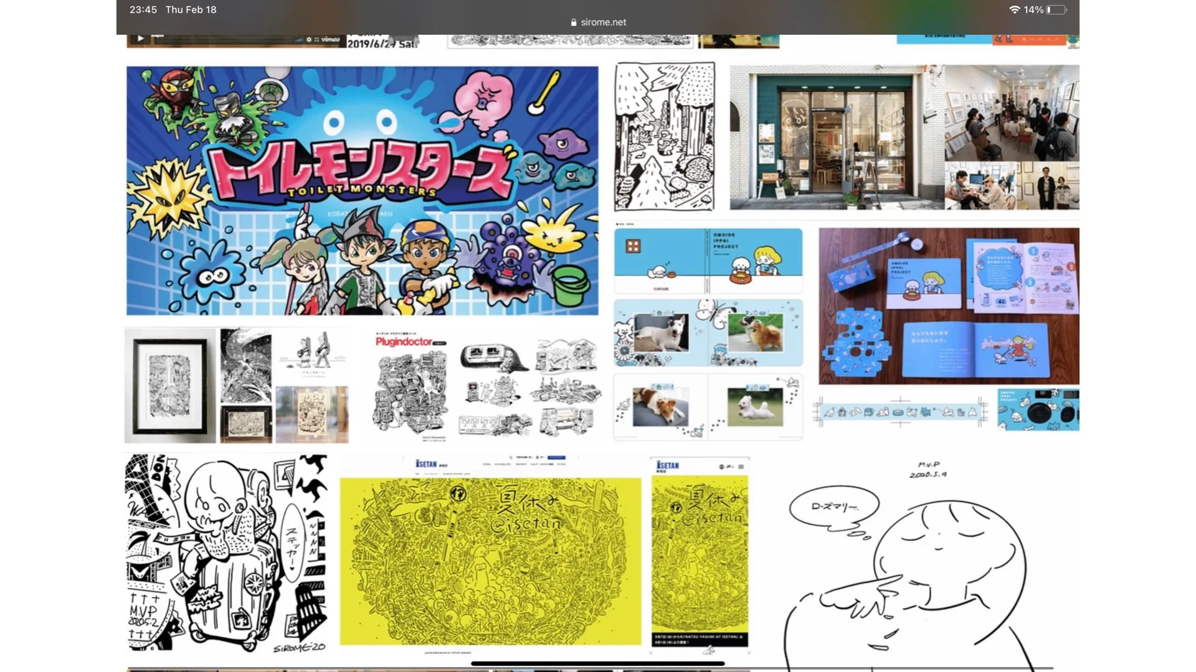
Task: Open the blue booklets on wood table photo
Action: pyautogui.click(x=949, y=306)
